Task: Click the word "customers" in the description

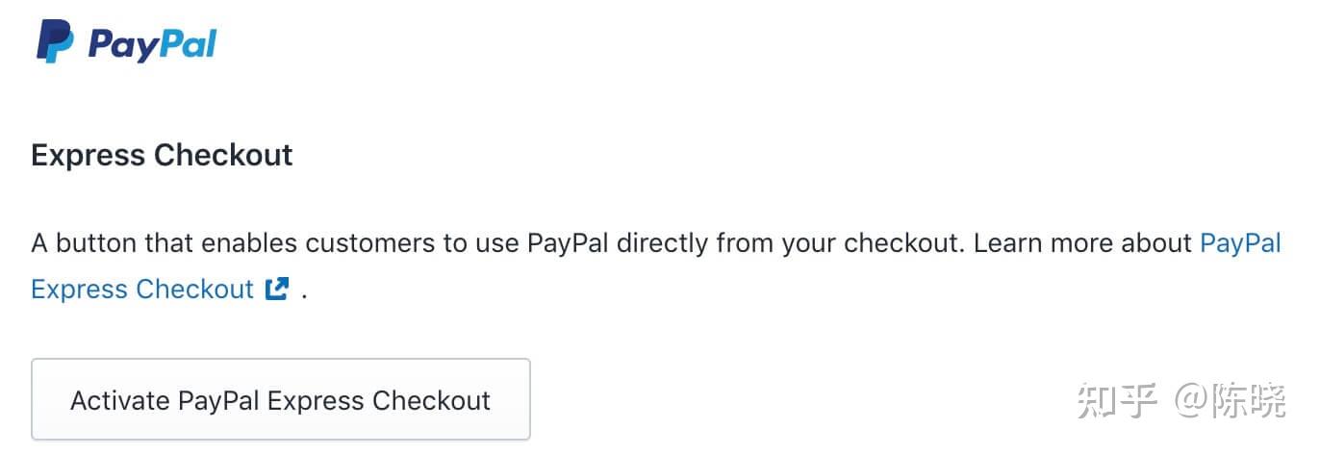Action: pos(371,242)
